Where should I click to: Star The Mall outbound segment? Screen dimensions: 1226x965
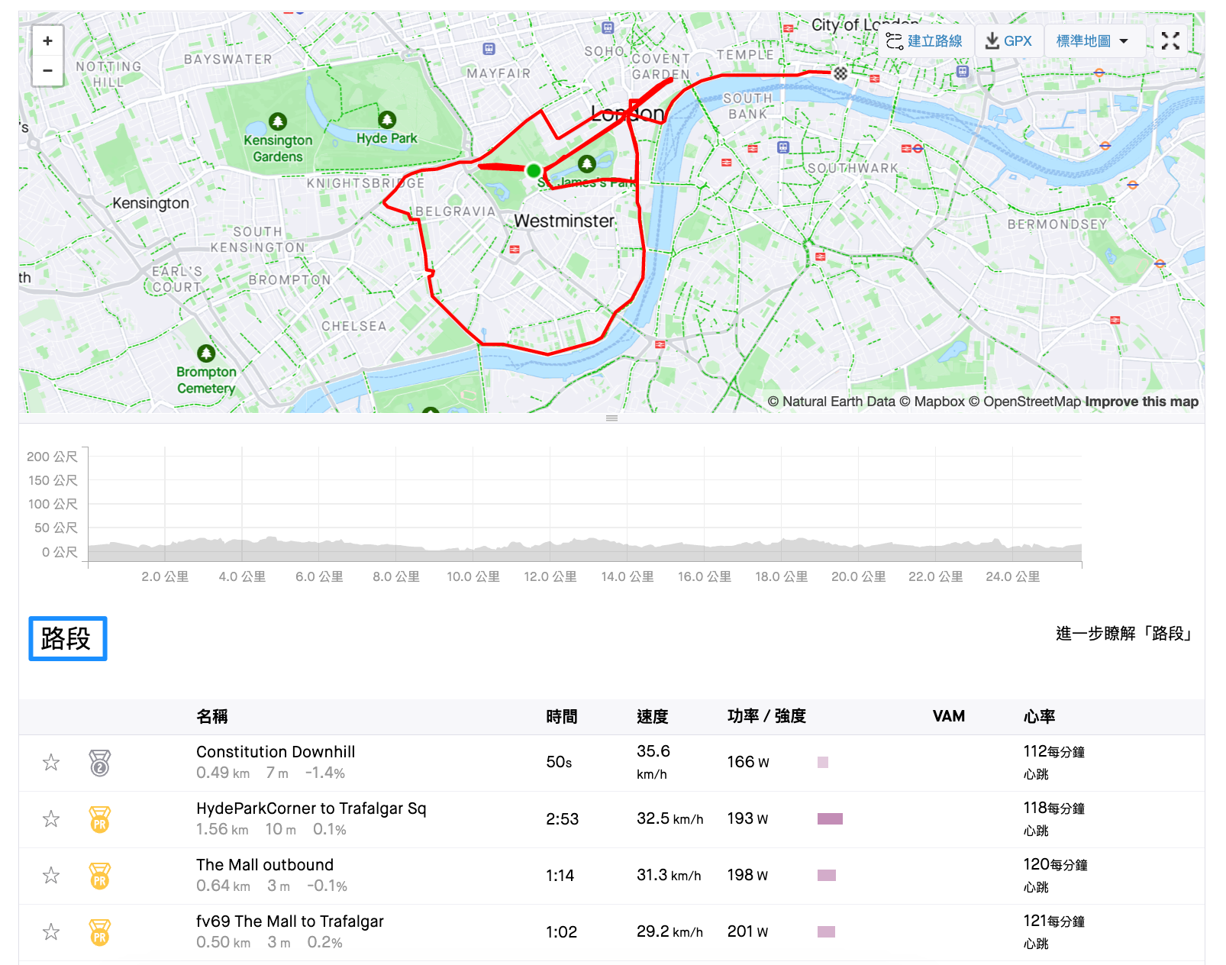(51, 876)
